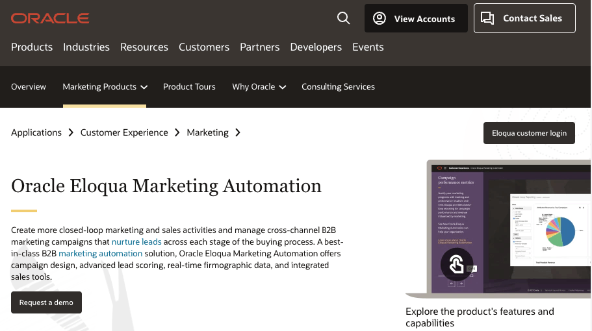
Task: Click the Marketing breadcrumb link
Action: point(208,132)
